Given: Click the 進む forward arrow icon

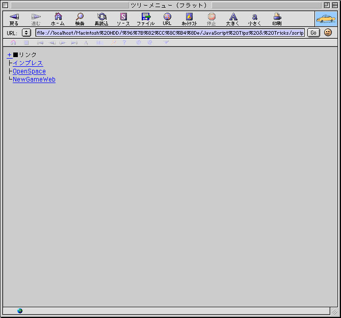Looking at the screenshot, I should point(36,16).
